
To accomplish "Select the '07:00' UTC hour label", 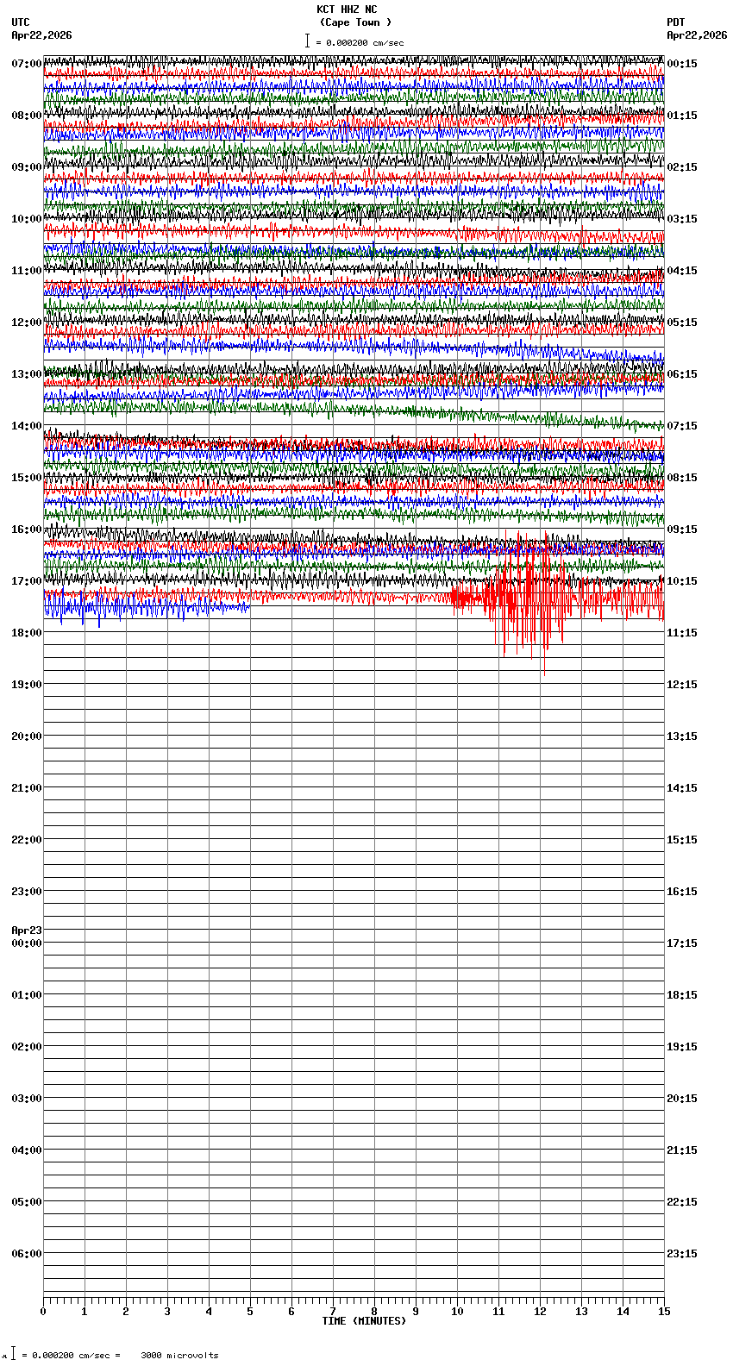I will 27,64.
